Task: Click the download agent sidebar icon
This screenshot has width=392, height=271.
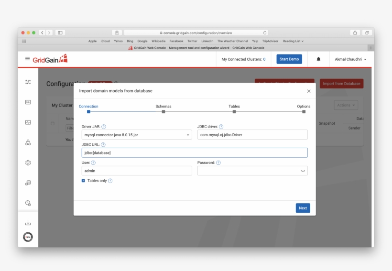Action: pos(28,223)
